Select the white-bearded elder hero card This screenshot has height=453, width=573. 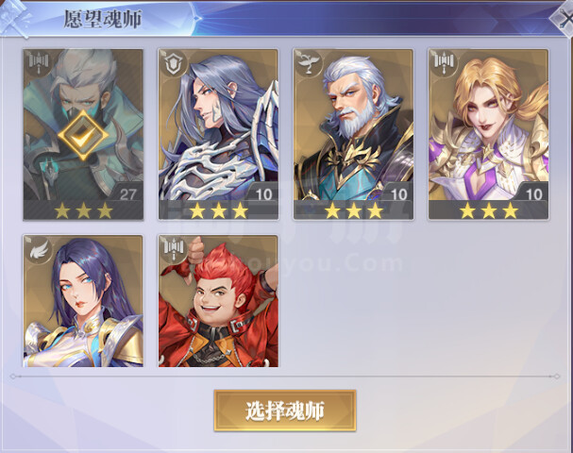pyautogui.click(x=353, y=134)
